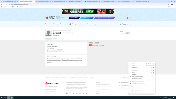The image size is (176, 99).
Task: Open the 'Эксклюзивная рейк-гонка' promo button
Action: pos(105,18)
